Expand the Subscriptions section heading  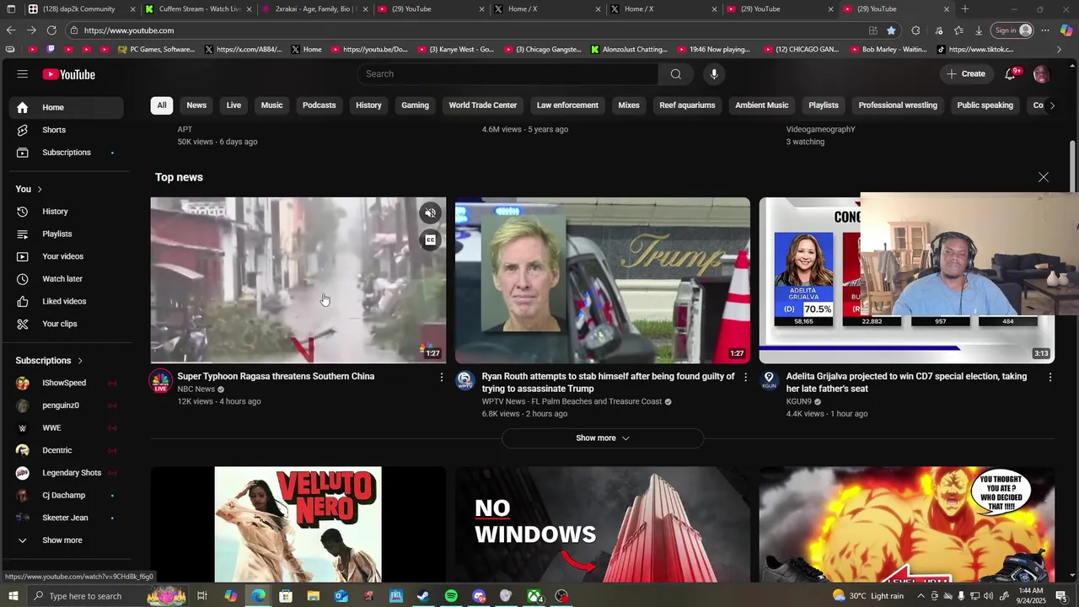(x=50, y=360)
